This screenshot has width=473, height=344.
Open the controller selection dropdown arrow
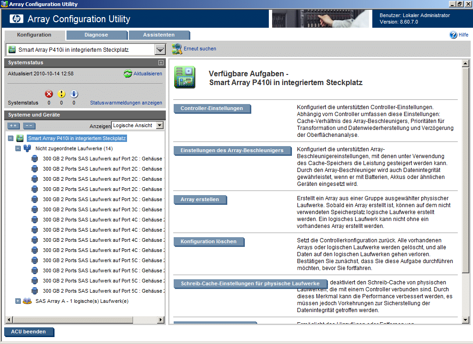point(160,49)
